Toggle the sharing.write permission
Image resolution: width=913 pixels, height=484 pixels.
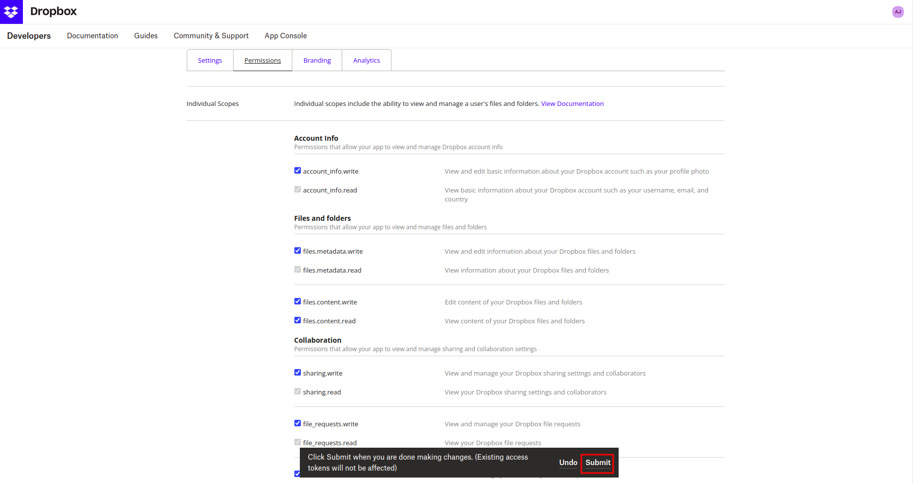297,373
